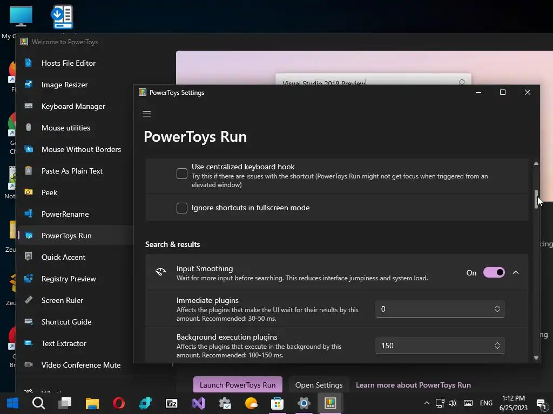
Task: Check Ignore shortcuts in fullscreen mode
Action: tap(182, 208)
